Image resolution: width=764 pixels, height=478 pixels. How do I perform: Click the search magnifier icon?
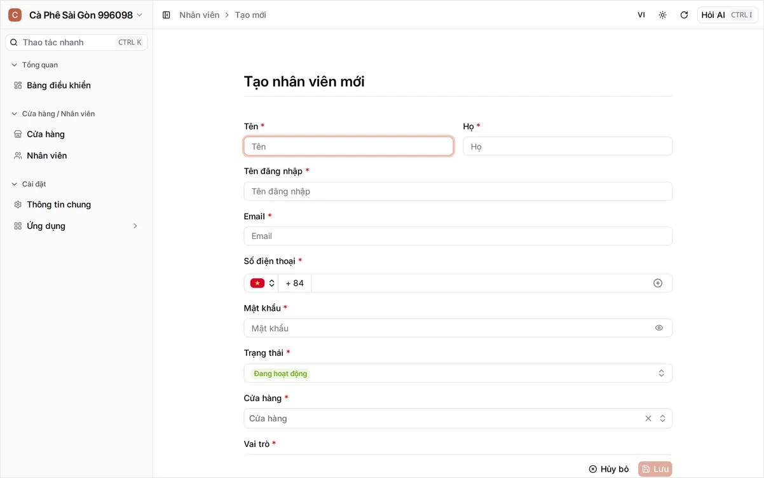point(14,43)
